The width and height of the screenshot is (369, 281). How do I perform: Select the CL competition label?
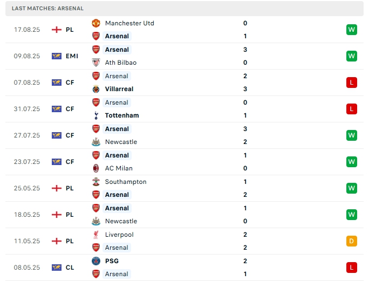coord(70,268)
